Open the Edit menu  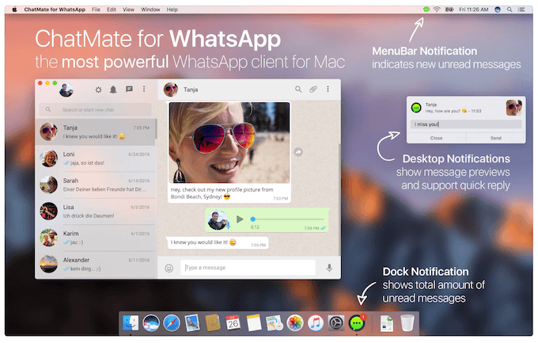tap(112, 10)
